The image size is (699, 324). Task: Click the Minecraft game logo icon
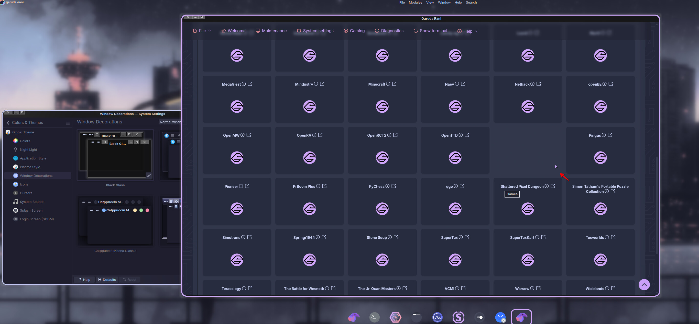[382, 107]
